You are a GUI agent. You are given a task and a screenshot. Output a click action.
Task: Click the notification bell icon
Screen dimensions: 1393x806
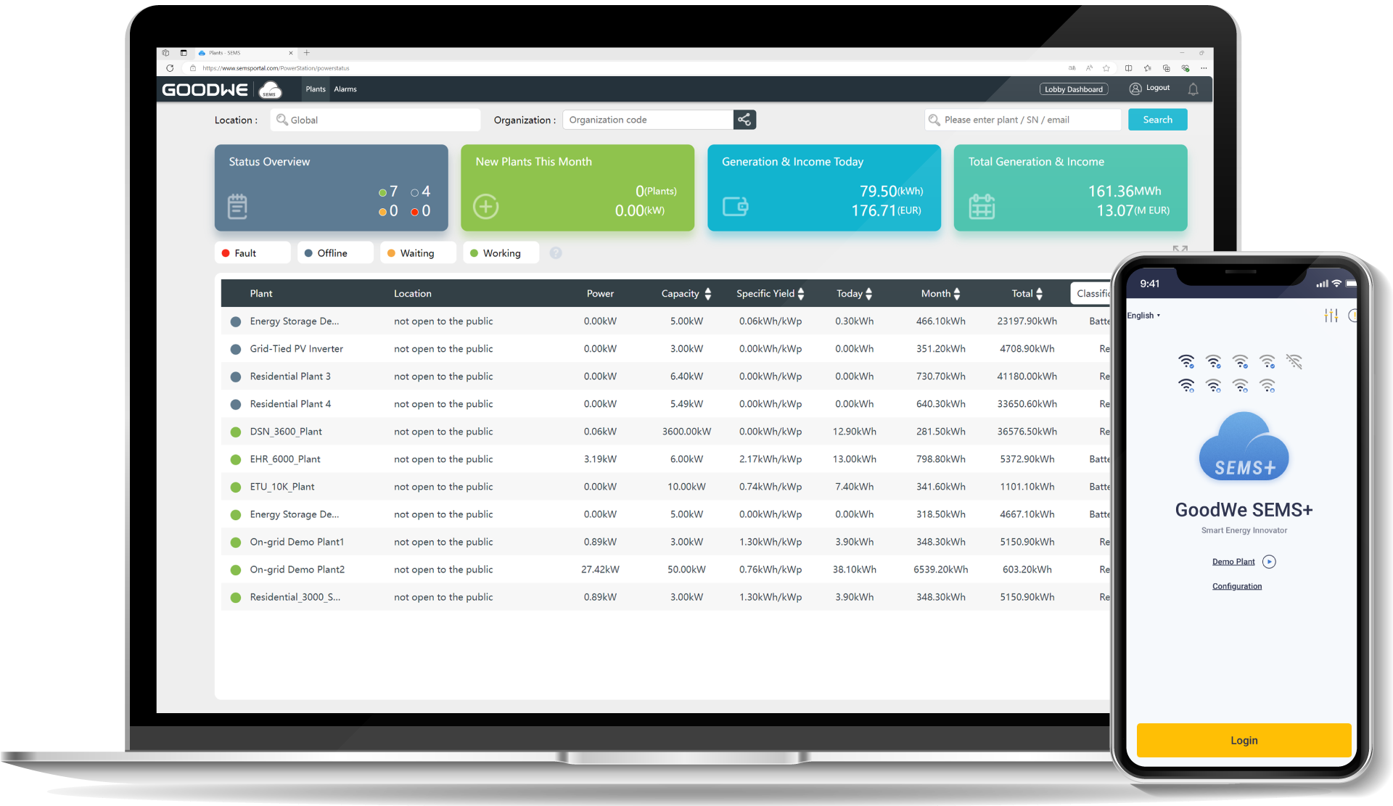pyautogui.click(x=1193, y=89)
